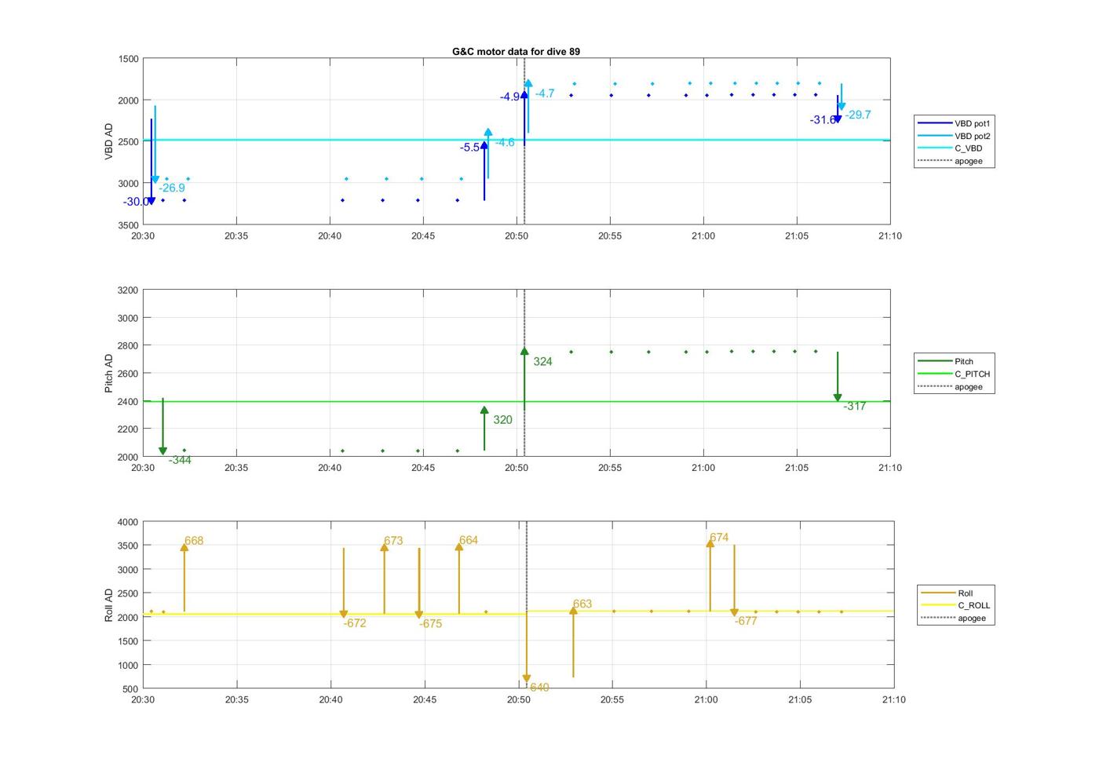Click the '20:35' tick under the Pitch plot
This screenshot has height=774, width=1099.
(236, 467)
